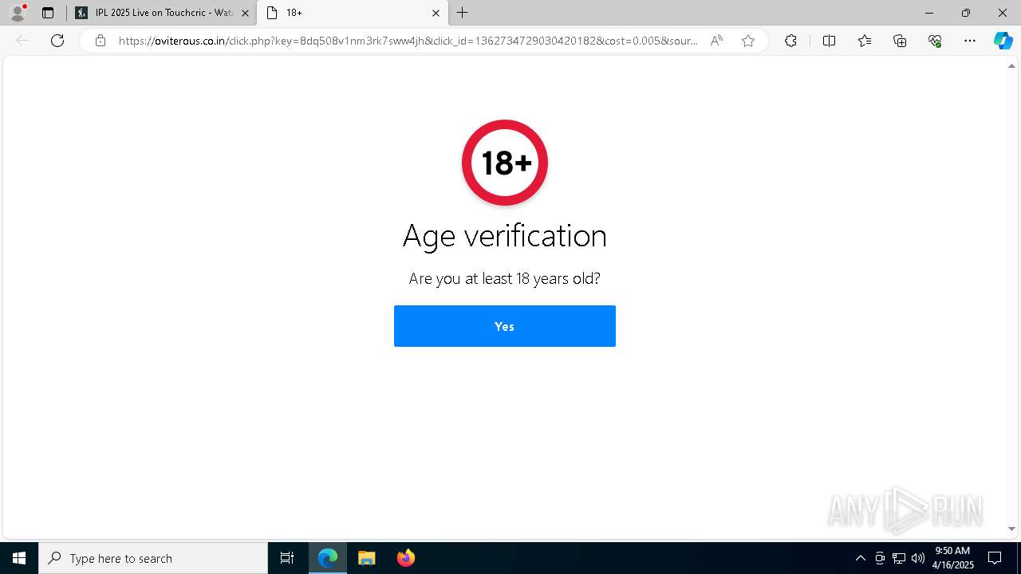Add this page to favorites star

[748, 41]
